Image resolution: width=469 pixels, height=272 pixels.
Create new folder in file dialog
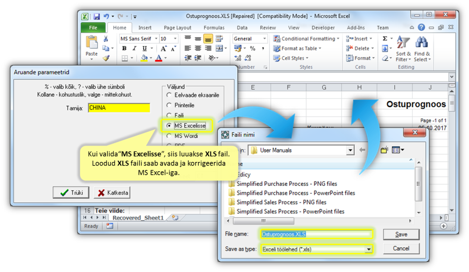point(384,150)
